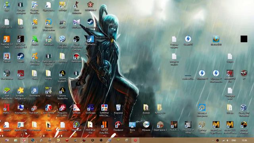
Task: Launch the VTFEdit shortcut
Action: (x=77, y=108)
